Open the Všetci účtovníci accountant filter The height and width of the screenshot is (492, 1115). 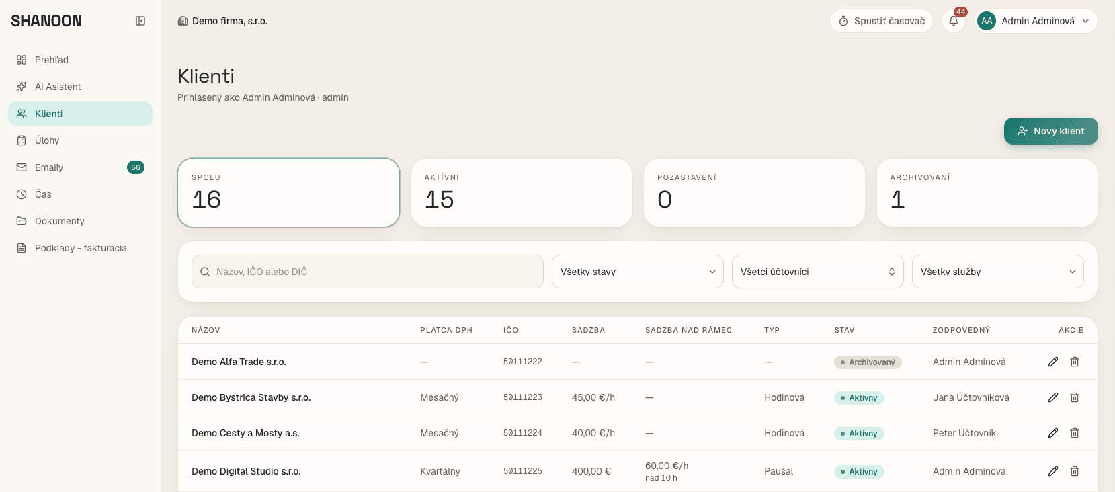pos(818,272)
